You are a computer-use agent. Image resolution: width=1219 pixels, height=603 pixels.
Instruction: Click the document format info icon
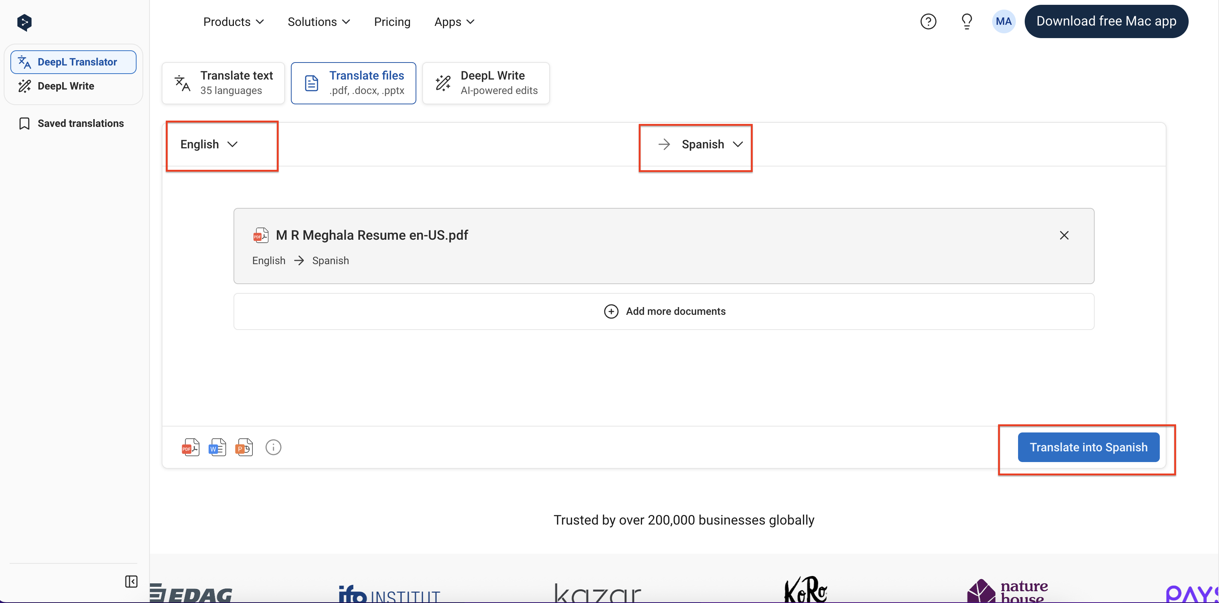pyautogui.click(x=273, y=447)
